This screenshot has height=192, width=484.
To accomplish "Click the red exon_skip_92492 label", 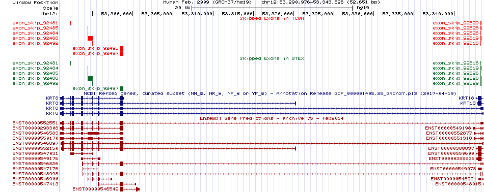I will [x=35, y=43].
